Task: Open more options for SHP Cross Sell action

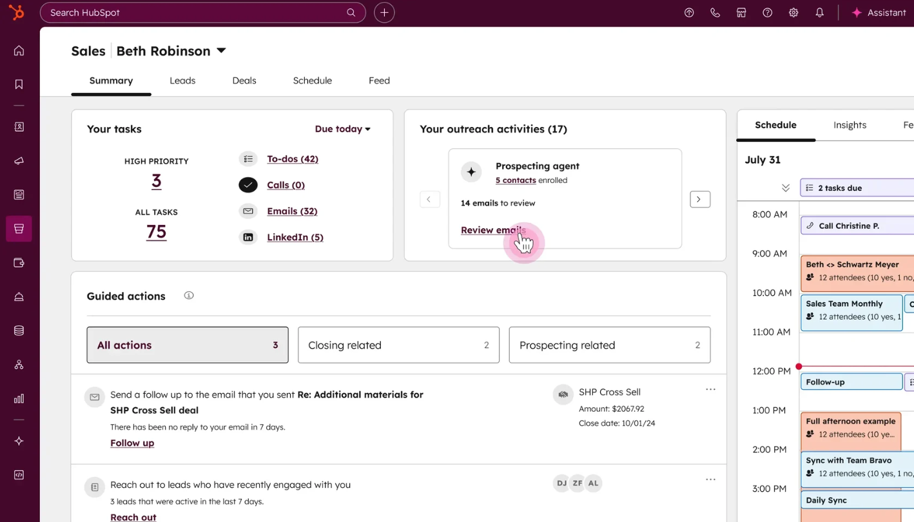Action: pos(710,389)
